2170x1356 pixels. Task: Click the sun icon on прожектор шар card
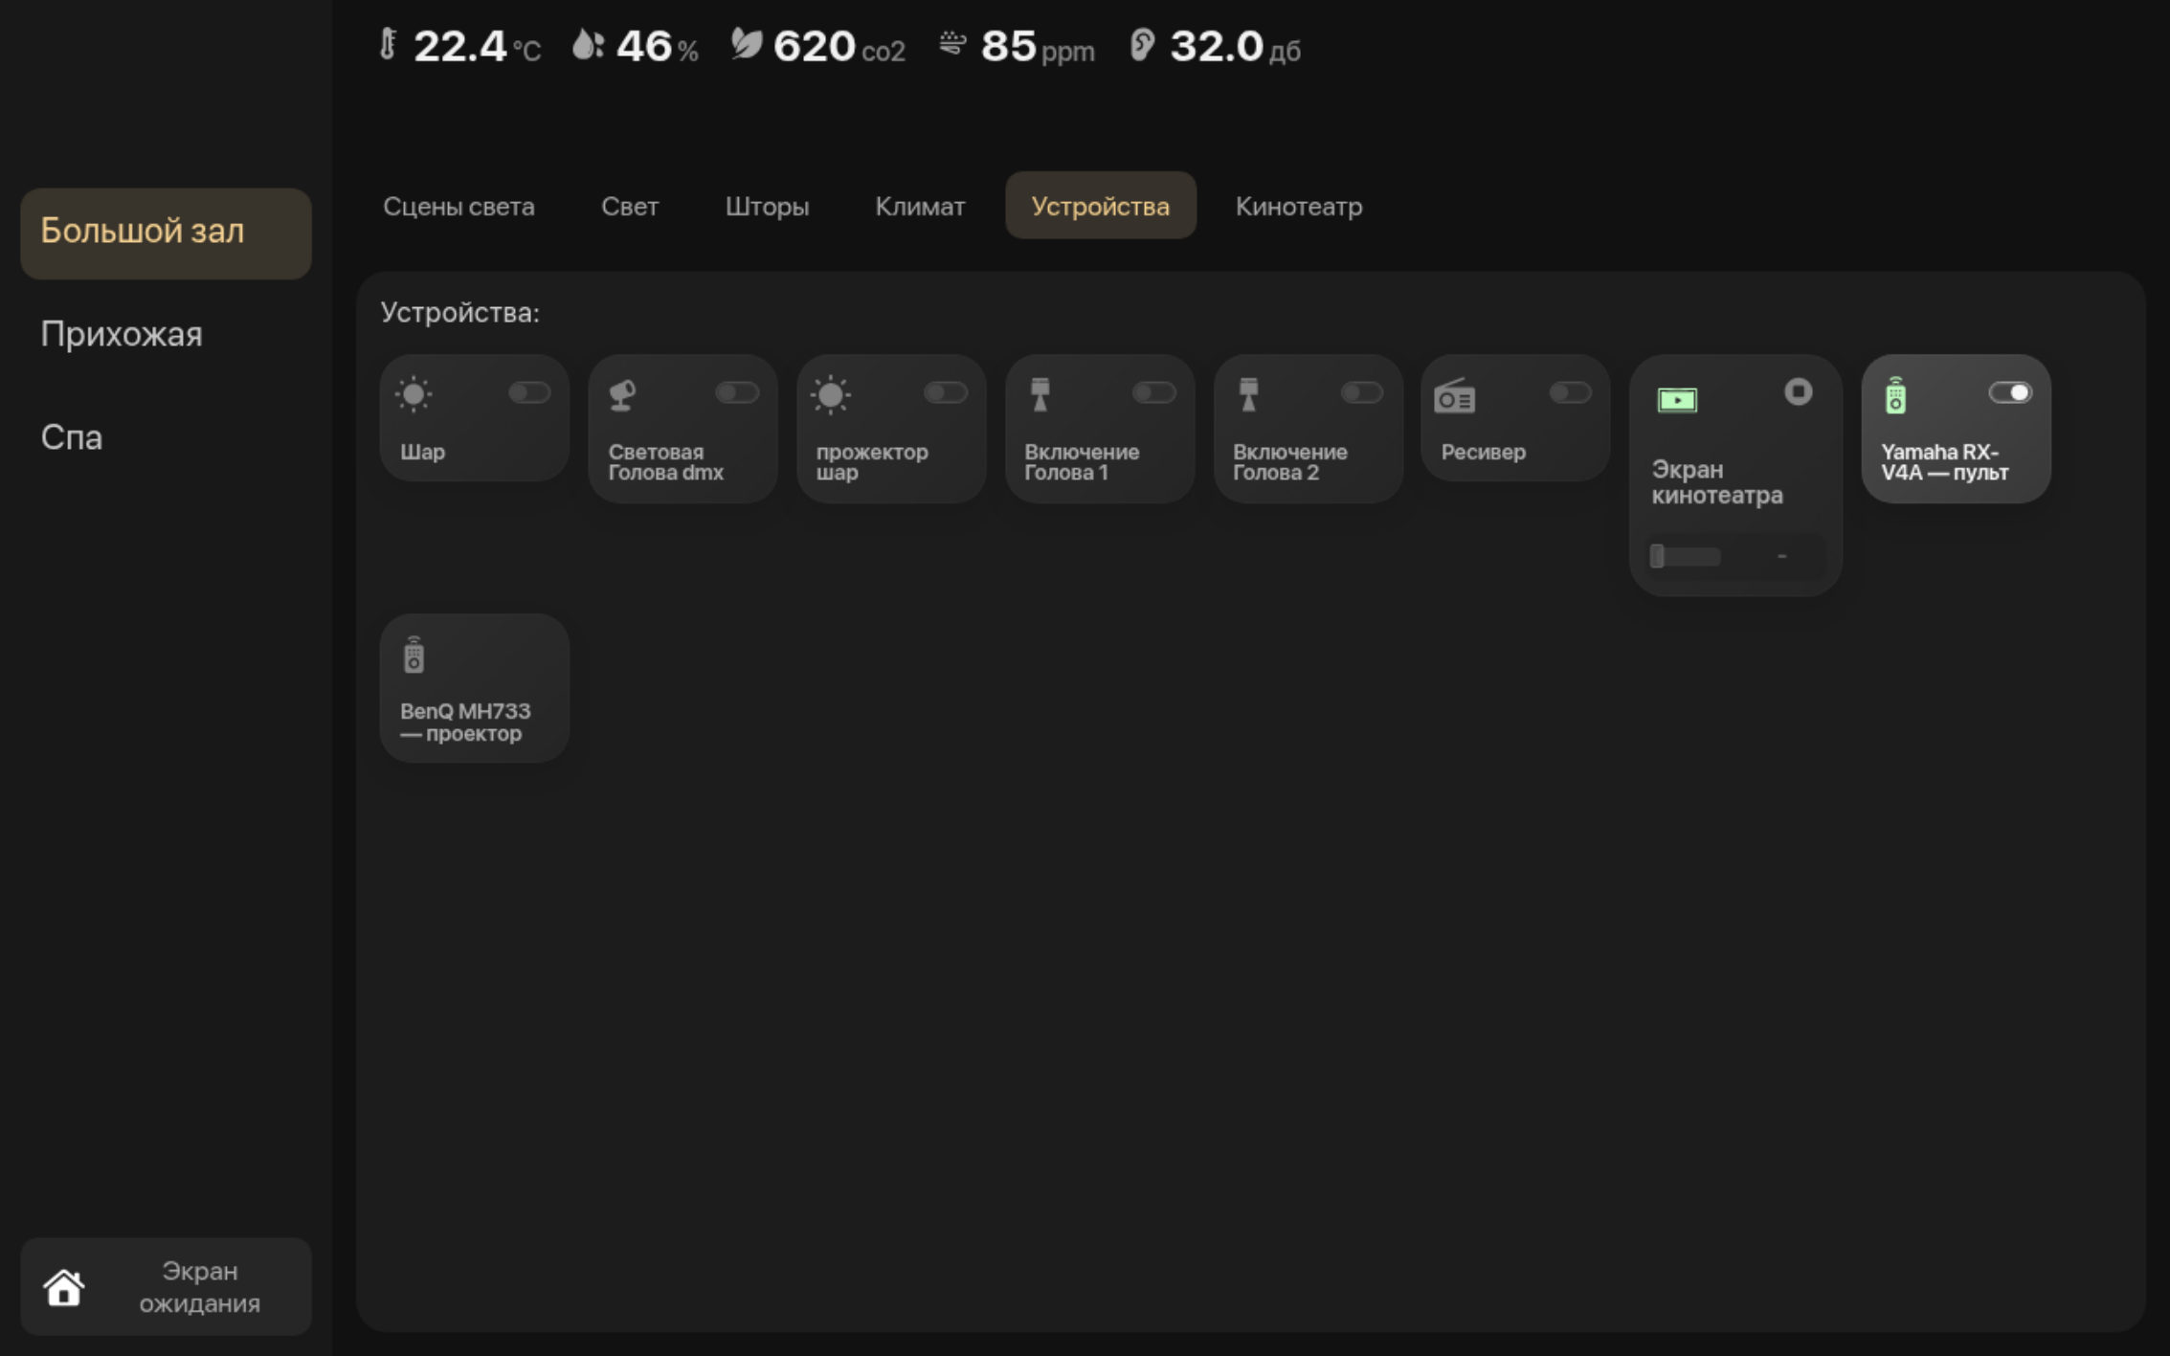pyautogui.click(x=830, y=394)
